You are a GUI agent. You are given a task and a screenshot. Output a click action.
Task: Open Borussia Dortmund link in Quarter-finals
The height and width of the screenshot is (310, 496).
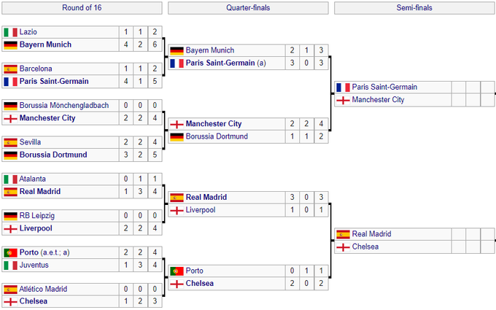tap(217, 136)
